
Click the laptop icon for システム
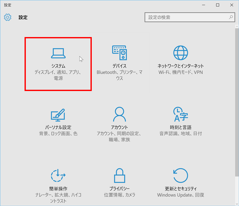pyautogui.click(x=58, y=53)
